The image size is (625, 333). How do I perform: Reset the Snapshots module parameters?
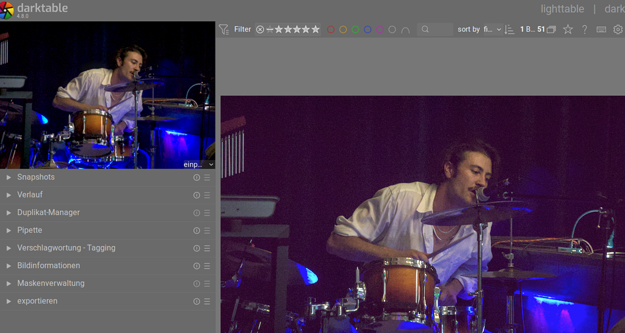click(x=197, y=177)
